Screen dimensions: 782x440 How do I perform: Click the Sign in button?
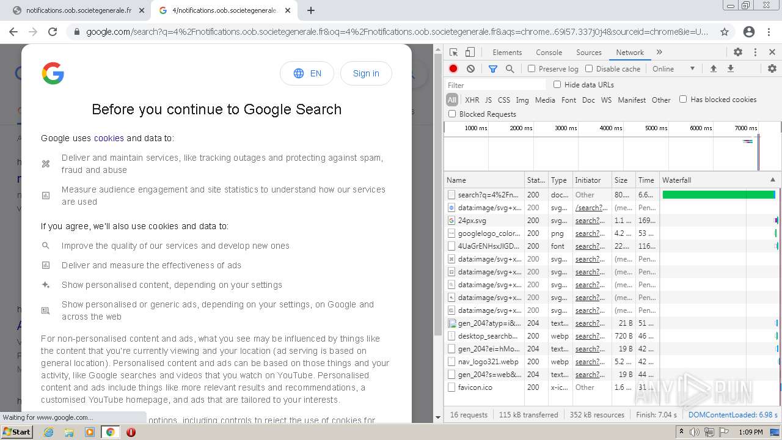366,73
